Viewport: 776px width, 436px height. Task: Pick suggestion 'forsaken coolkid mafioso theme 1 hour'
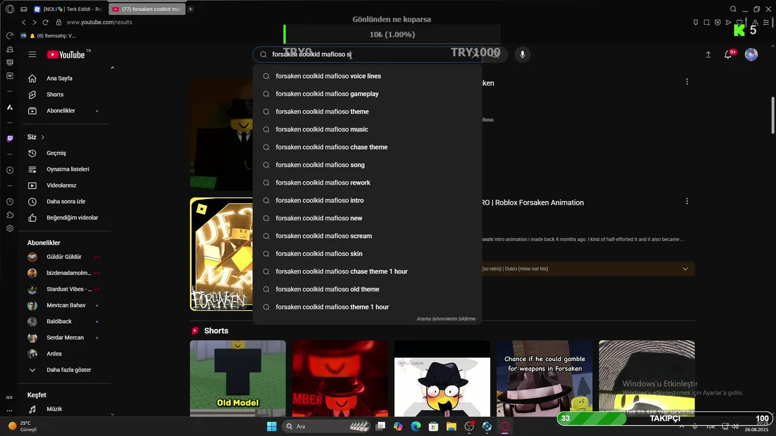367,307
